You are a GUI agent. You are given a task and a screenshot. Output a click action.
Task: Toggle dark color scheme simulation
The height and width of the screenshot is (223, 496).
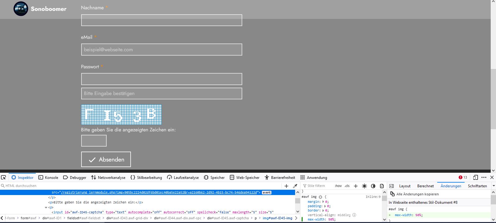373,186
